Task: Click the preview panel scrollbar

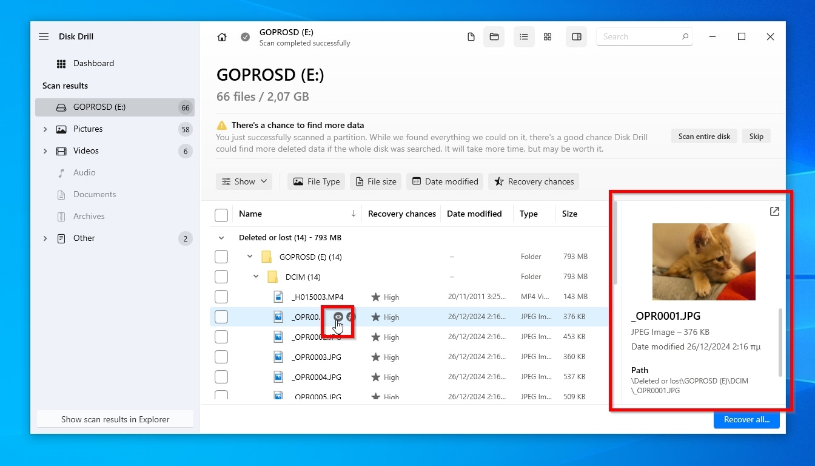Action: pos(780,342)
